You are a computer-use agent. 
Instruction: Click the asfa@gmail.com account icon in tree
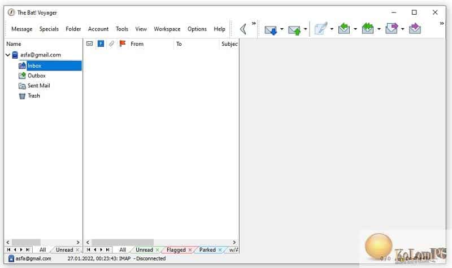click(x=15, y=55)
